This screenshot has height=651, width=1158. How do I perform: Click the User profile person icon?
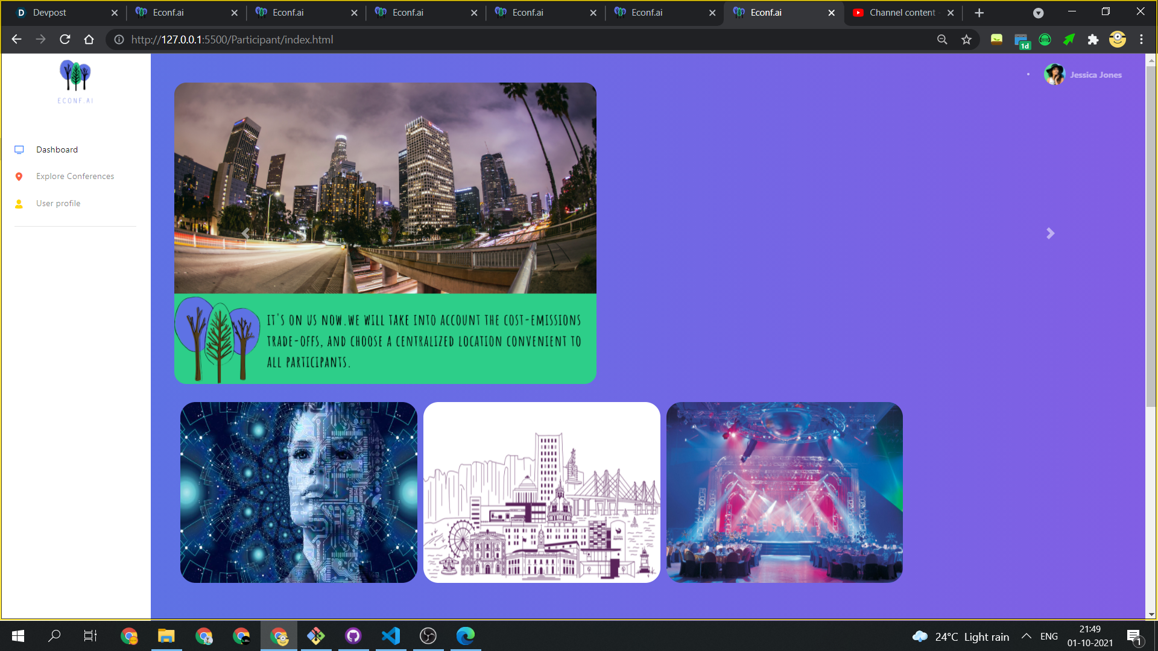coord(19,204)
